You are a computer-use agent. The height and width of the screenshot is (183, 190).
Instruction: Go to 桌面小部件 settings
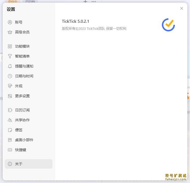[29, 140]
